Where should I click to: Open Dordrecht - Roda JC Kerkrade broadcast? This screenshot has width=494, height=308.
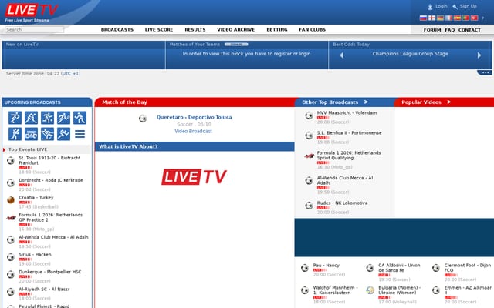51,180
